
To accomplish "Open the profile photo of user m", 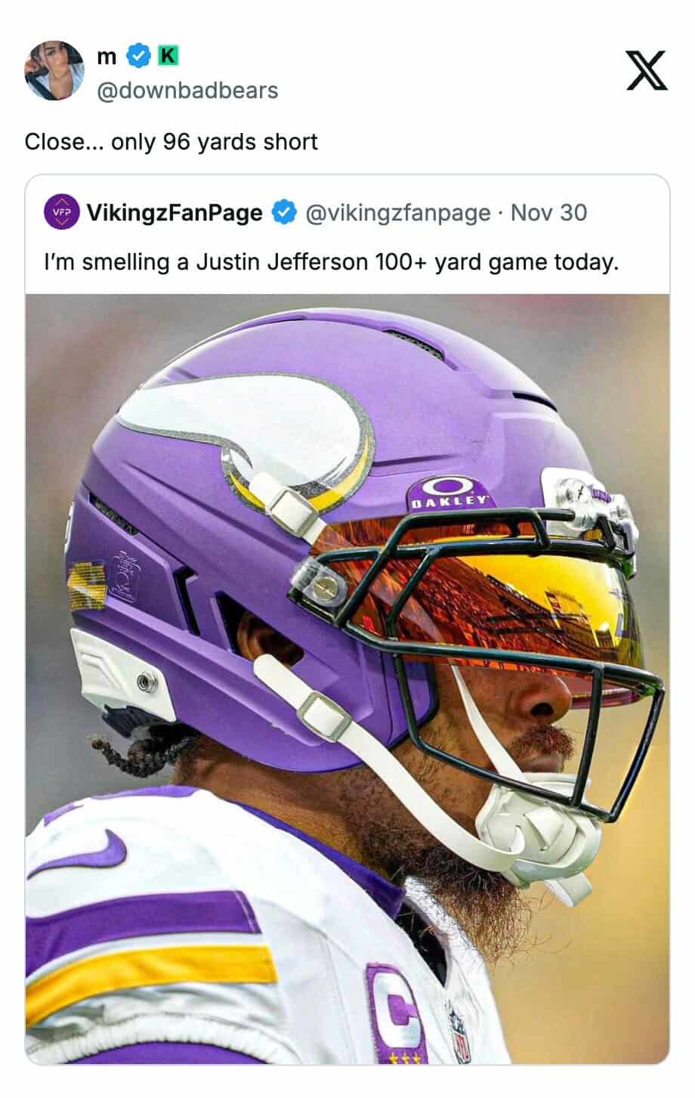I will tap(54, 70).
